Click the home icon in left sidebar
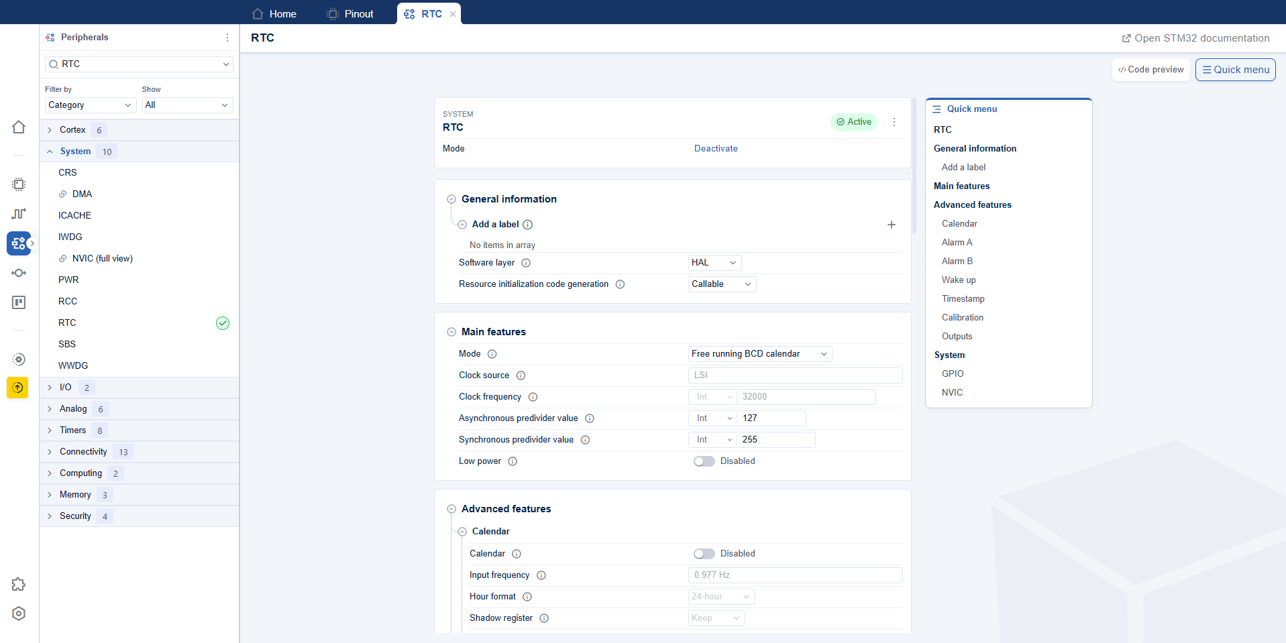 19,127
